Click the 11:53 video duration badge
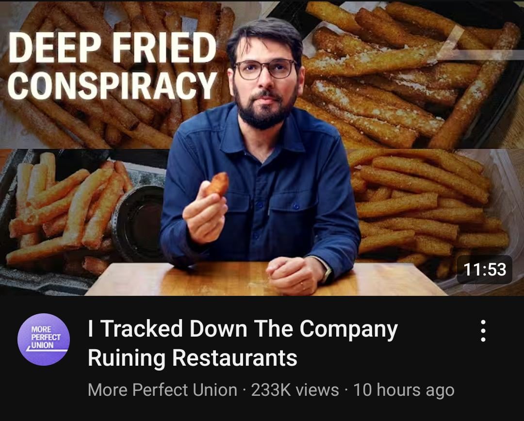This screenshot has width=524, height=421. tap(485, 269)
